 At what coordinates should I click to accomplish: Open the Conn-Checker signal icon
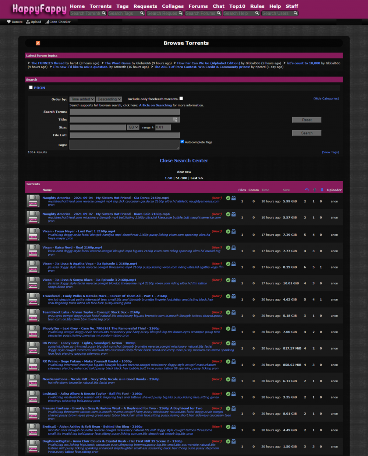[47, 22]
